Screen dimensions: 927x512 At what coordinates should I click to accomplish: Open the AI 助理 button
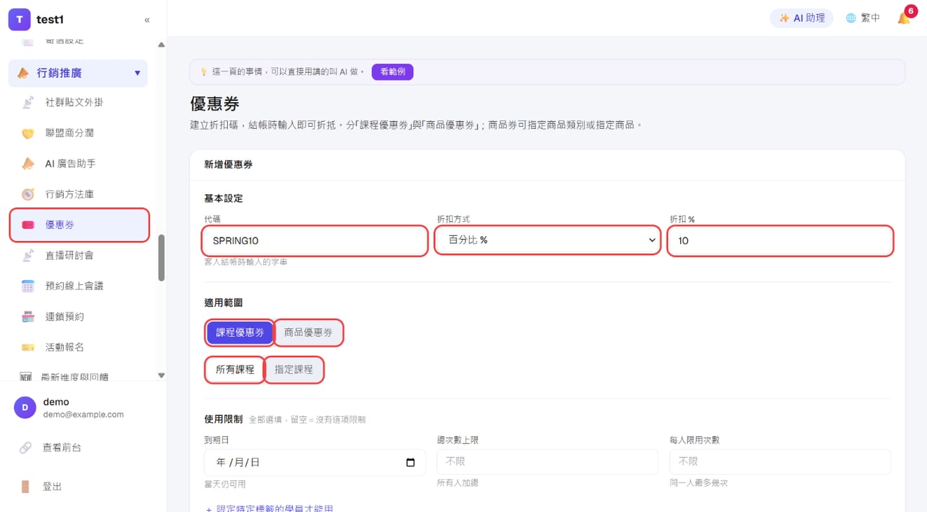click(x=801, y=18)
